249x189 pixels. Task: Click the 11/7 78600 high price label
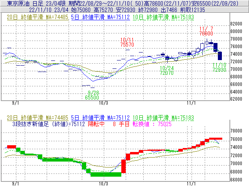click(206, 31)
